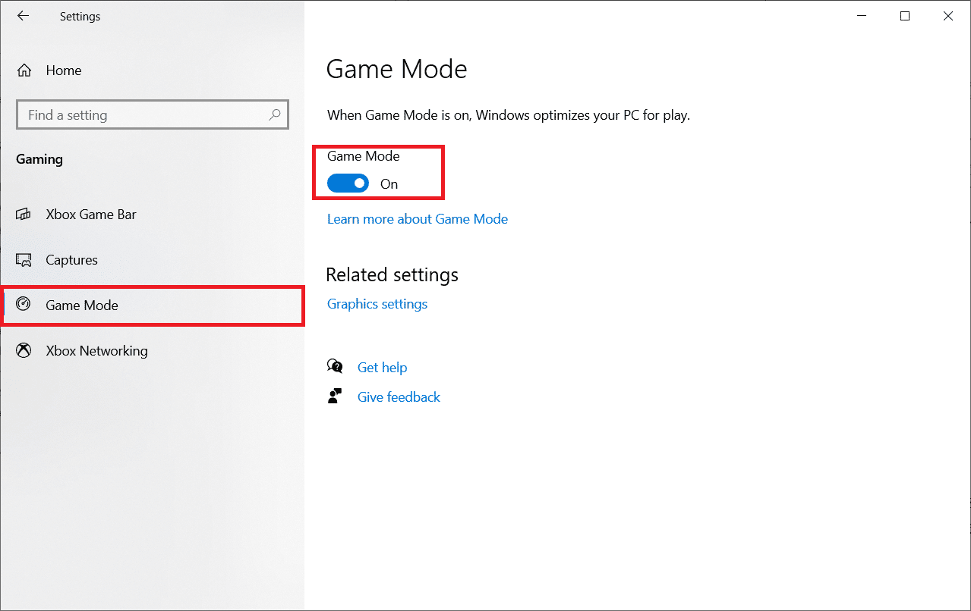Go to the Home settings page
Screen dimensions: 971x611
pyautogui.click(x=64, y=70)
